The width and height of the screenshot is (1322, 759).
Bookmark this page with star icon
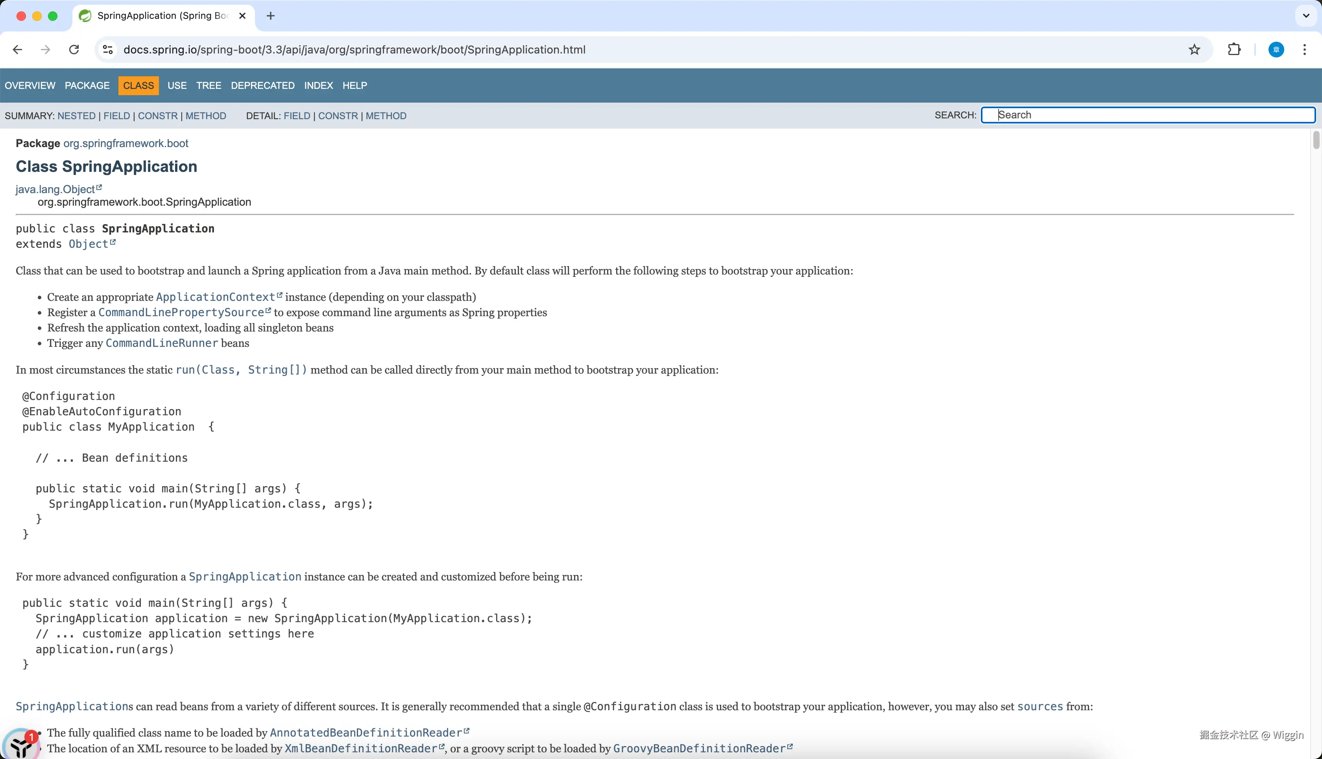tap(1194, 50)
